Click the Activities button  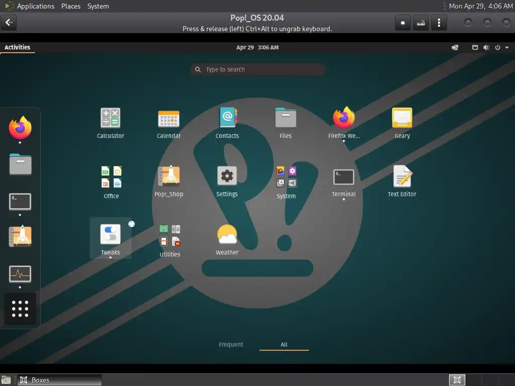(18, 47)
